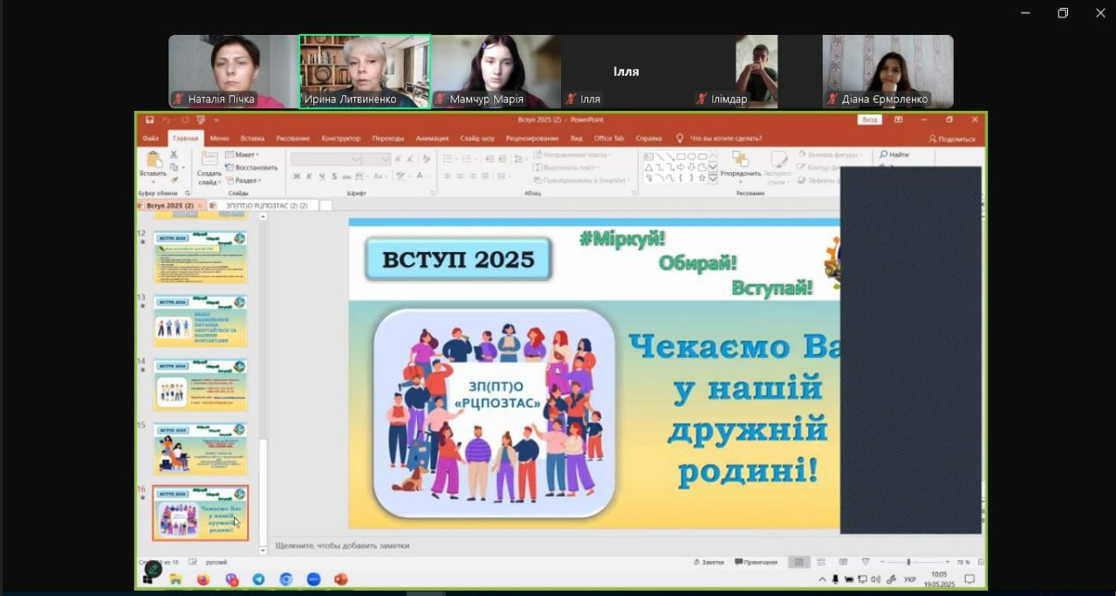This screenshot has height=596, width=1116.
Task: Open PowerPoint icon in the shared taskbar
Action: coord(340,579)
